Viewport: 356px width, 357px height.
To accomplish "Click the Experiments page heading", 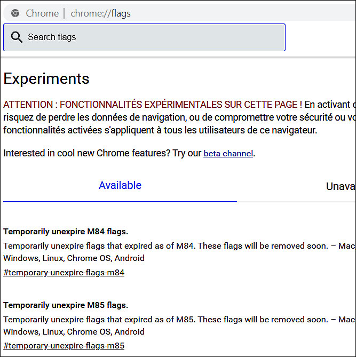I will click(46, 78).
